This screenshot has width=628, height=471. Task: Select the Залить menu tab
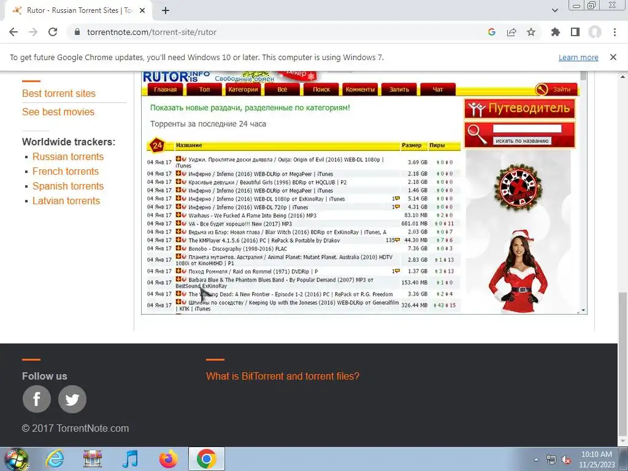(x=399, y=90)
